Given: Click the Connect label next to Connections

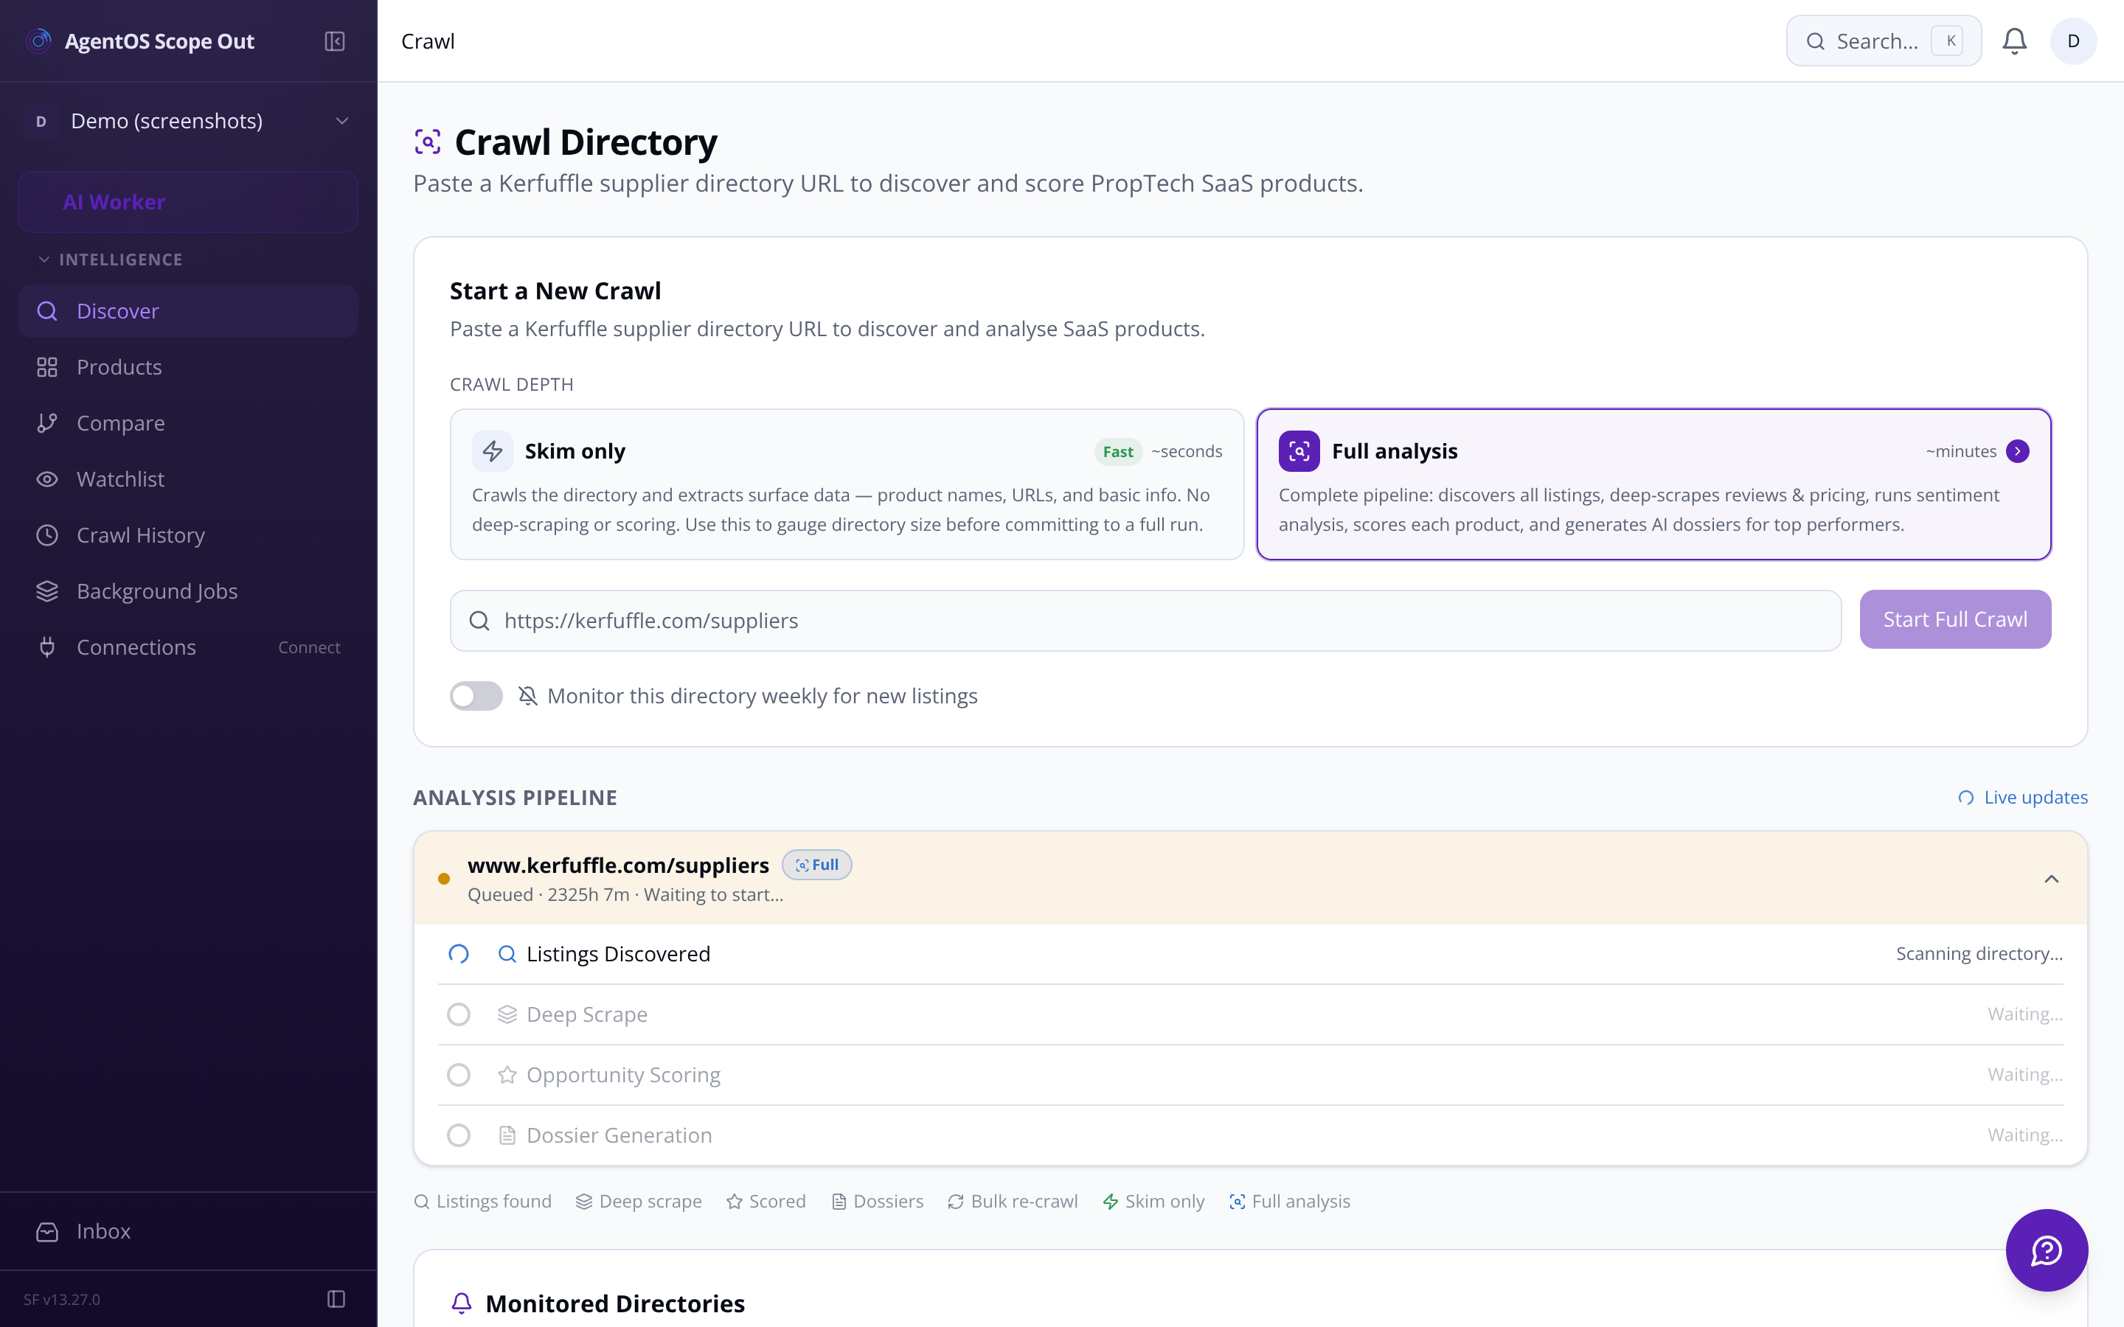Looking at the screenshot, I should (309, 648).
